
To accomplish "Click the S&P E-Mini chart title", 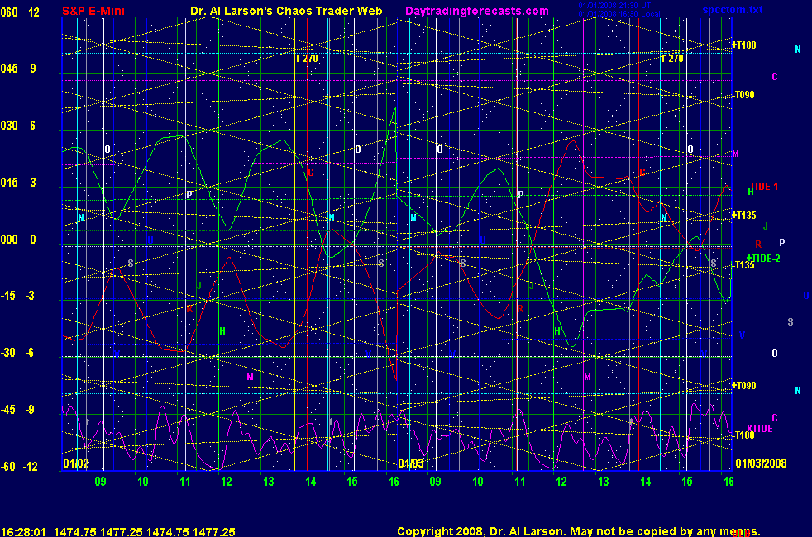I will coord(93,11).
